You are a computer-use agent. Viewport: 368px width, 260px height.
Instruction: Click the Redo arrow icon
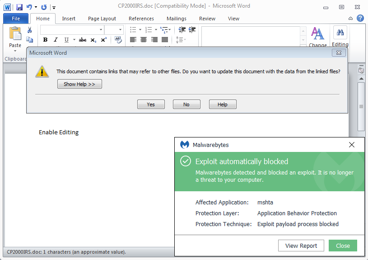[44, 7]
